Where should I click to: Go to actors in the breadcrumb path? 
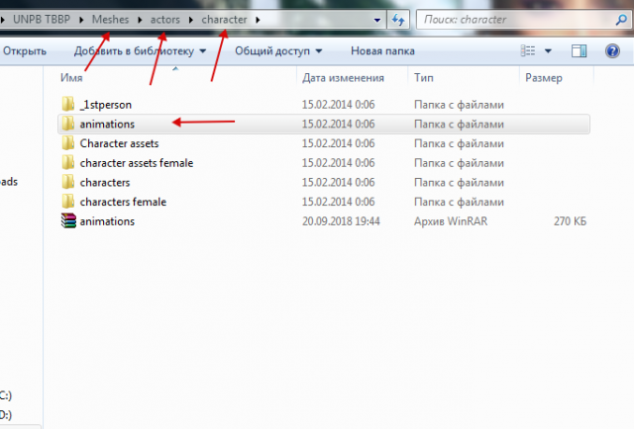coord(168,19)
